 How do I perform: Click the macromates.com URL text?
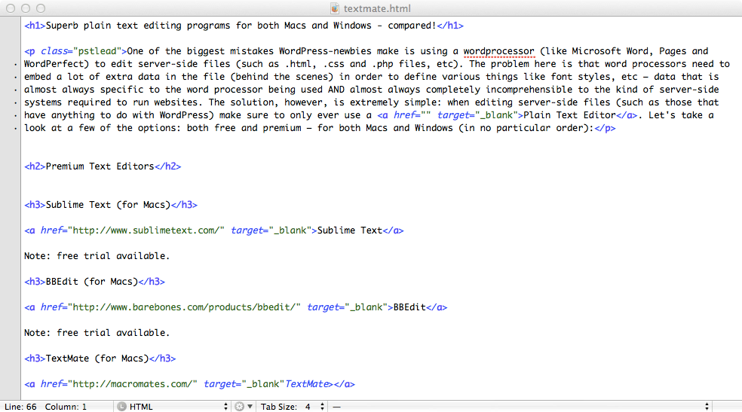point(133,383)
